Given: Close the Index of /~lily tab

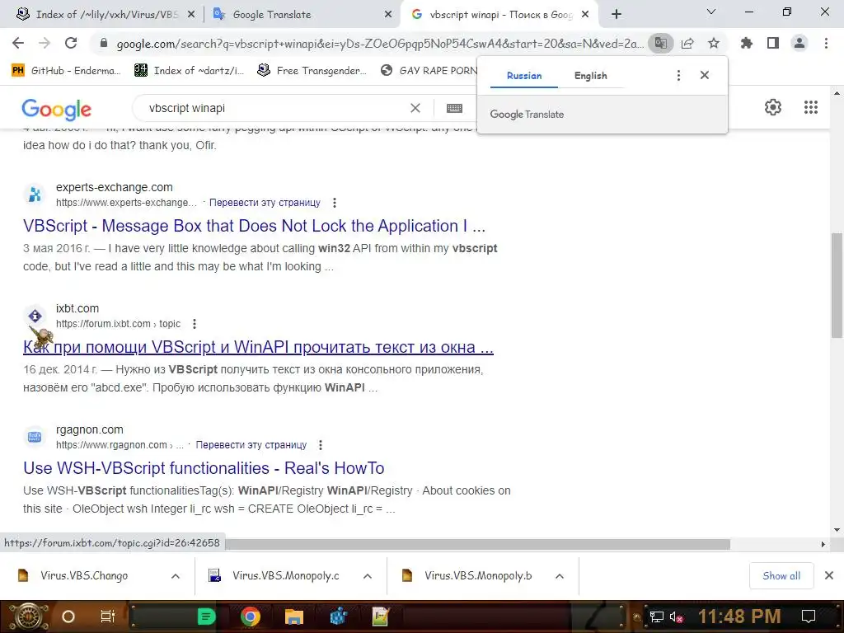Looking at the screenshot, I should (x=190, y=15).
